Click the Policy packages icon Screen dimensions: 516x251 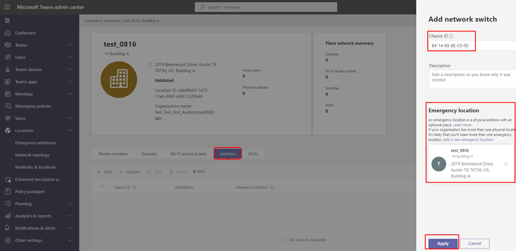8,191
